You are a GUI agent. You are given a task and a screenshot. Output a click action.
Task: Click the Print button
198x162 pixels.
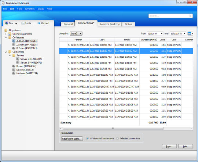coord(186,146)
